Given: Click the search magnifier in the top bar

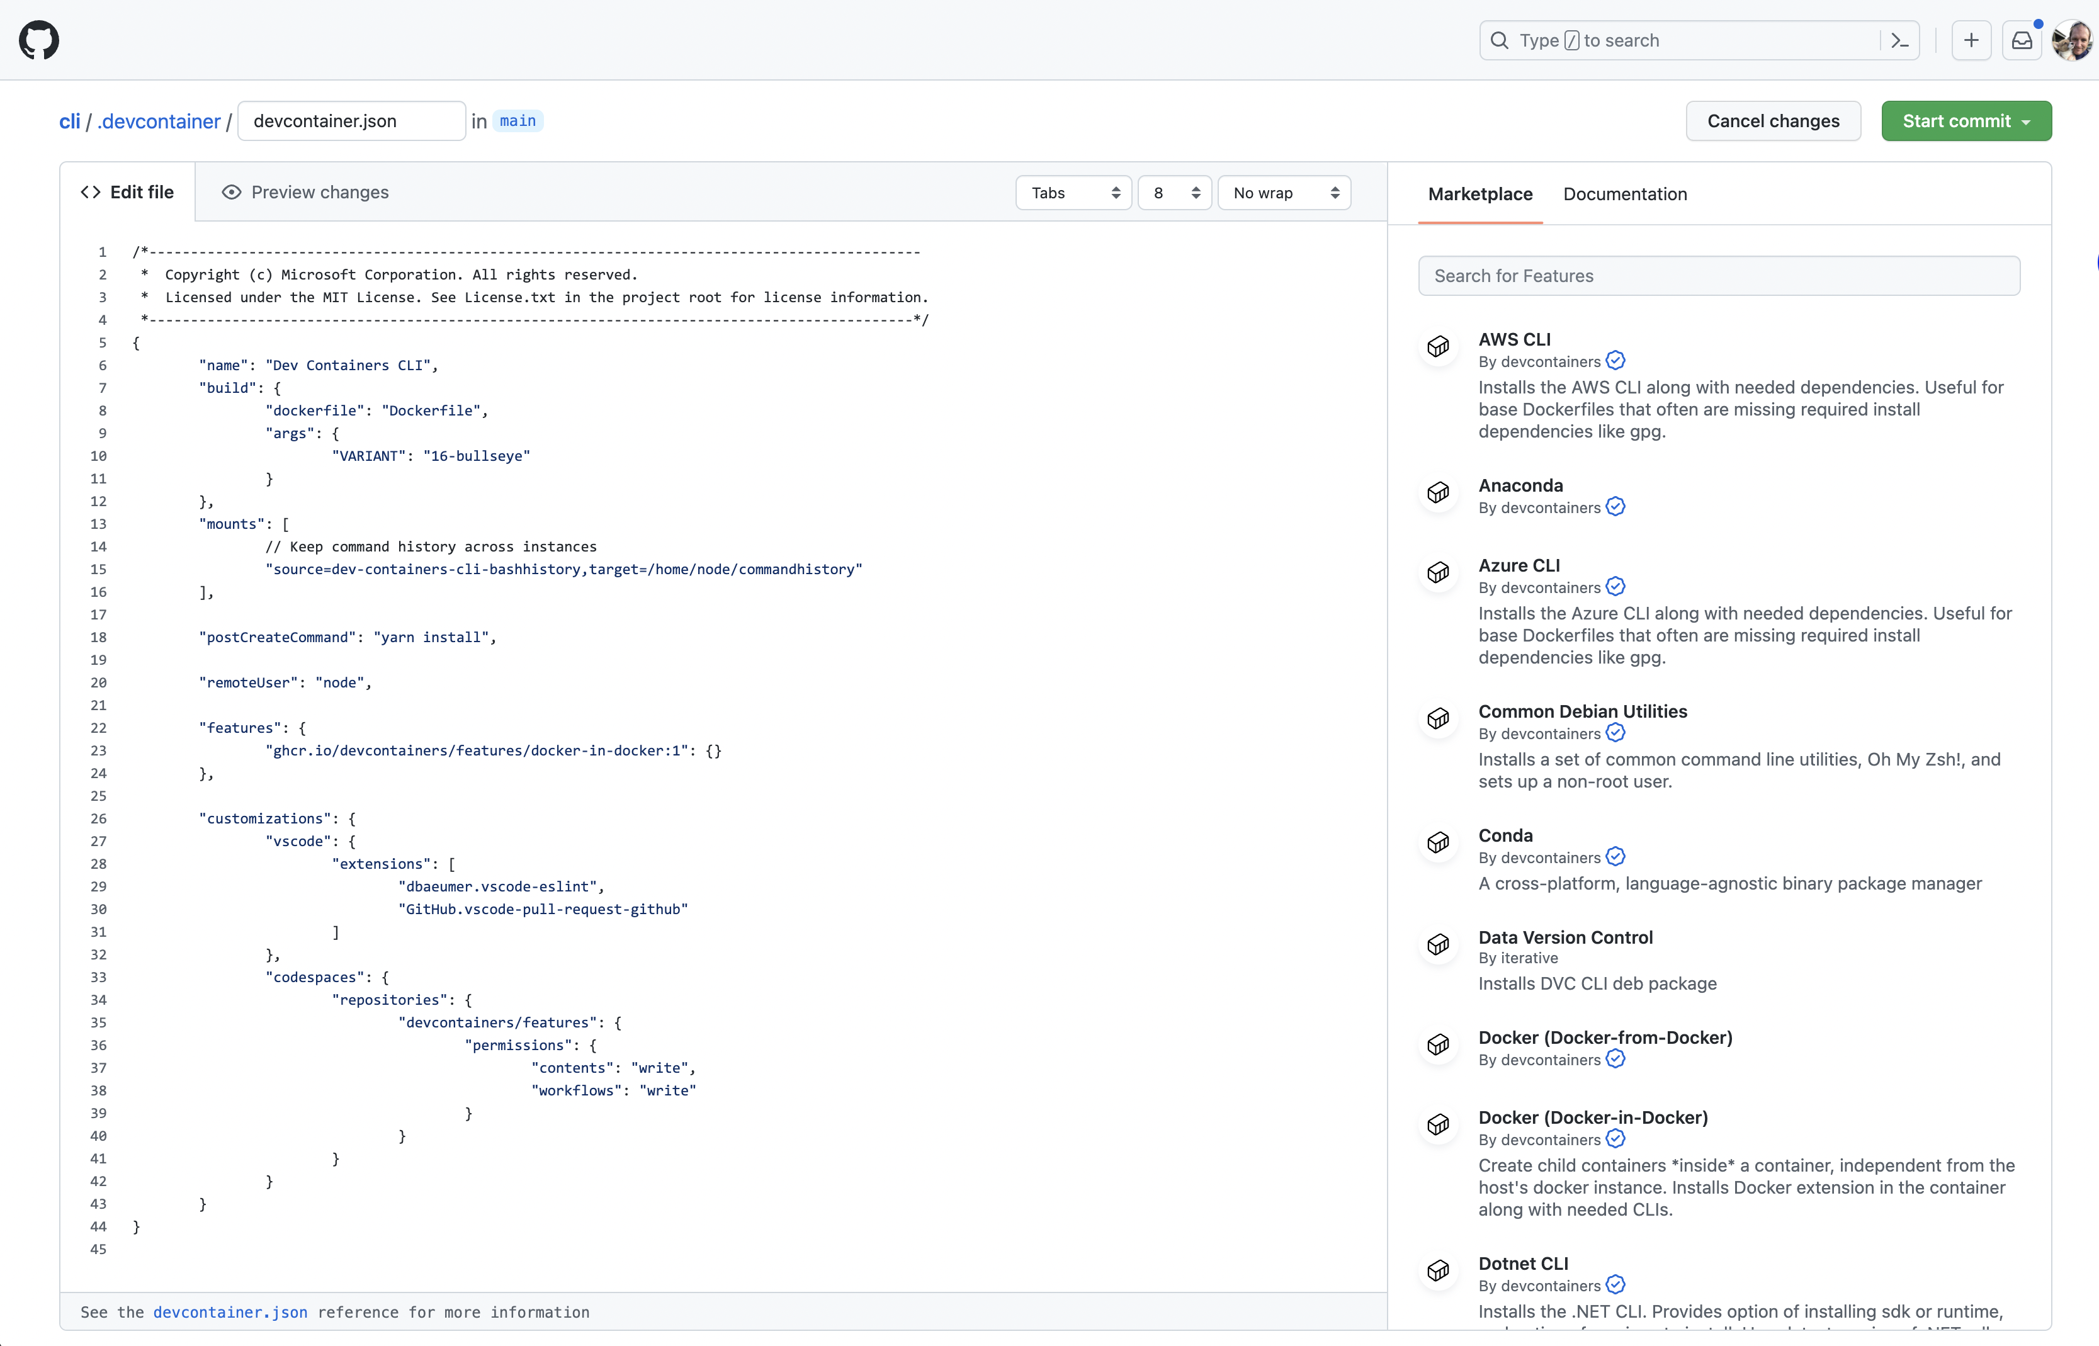Looking at the screenshot, I should (1500, 39).
